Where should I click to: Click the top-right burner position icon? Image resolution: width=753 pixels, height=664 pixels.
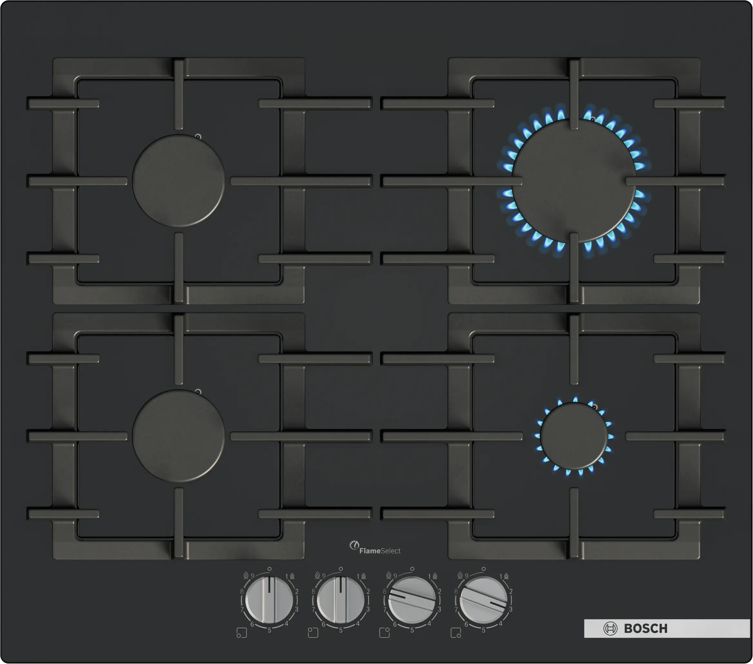pos(384,632)
